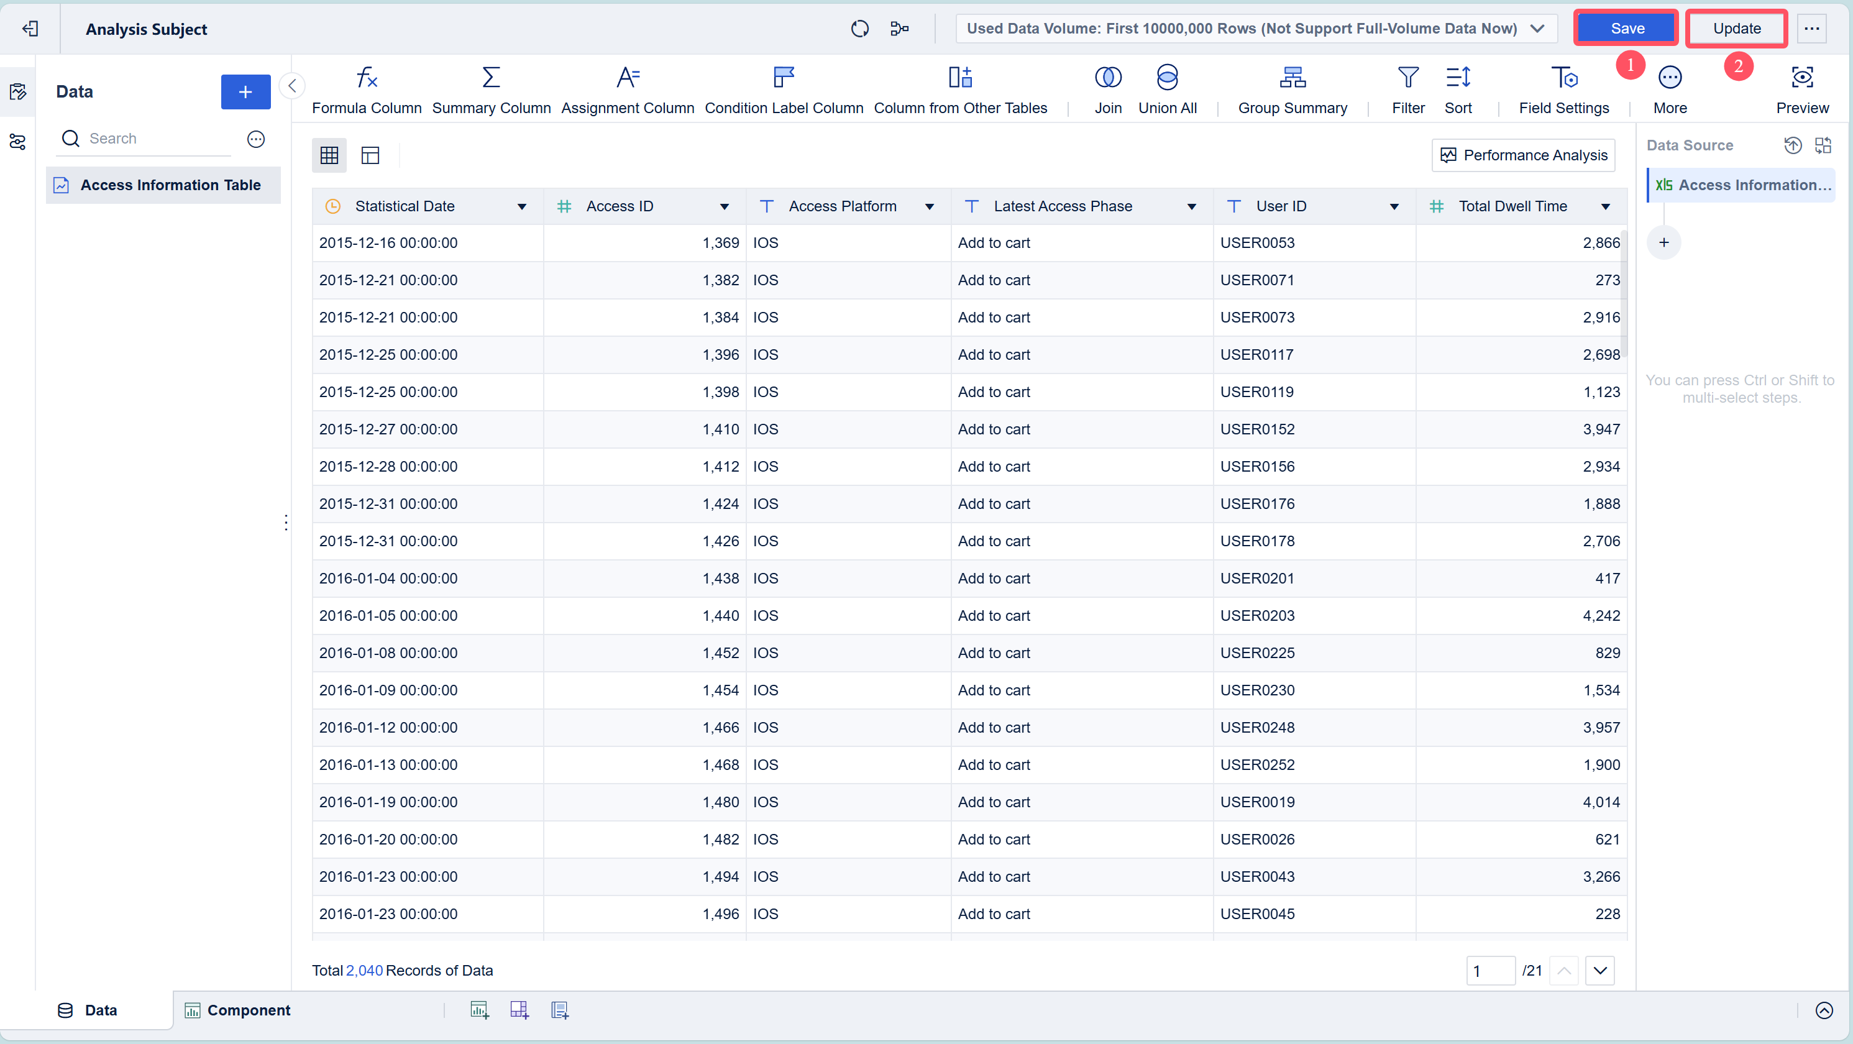This screenshot has height=1044, width=1853.
Task: Click cell 2015-12-27 00:00:00
Action: 428,429
